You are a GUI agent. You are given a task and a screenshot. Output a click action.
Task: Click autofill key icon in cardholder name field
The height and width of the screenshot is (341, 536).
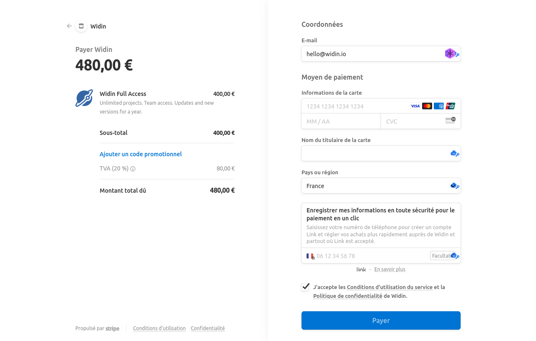pos(455,153)
